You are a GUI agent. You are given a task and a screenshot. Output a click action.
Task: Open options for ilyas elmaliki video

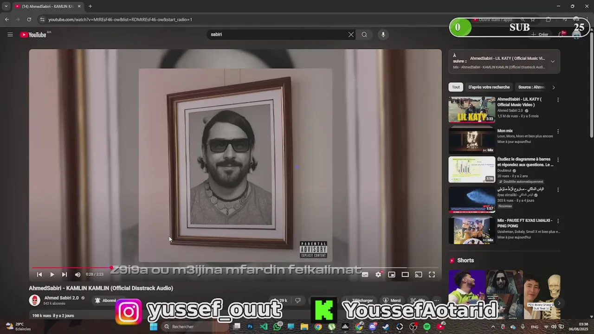pyautogui.click(x=558, y=190)
